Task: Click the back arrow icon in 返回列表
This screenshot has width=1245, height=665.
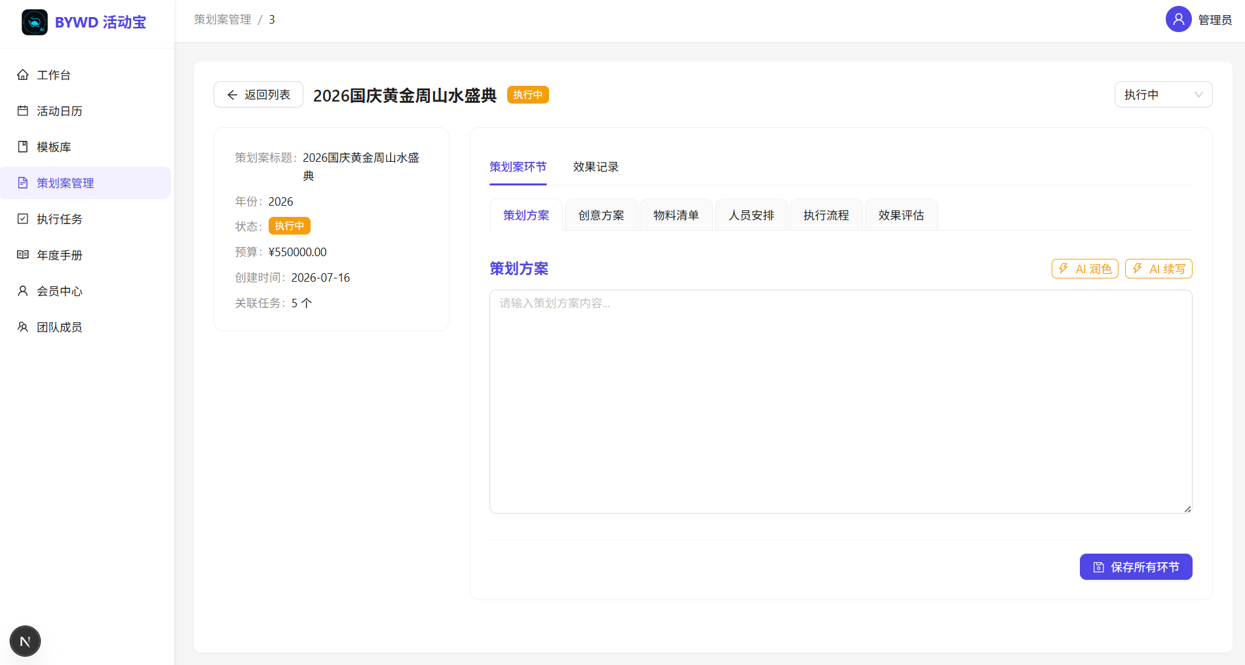Action: coord(232,95)
